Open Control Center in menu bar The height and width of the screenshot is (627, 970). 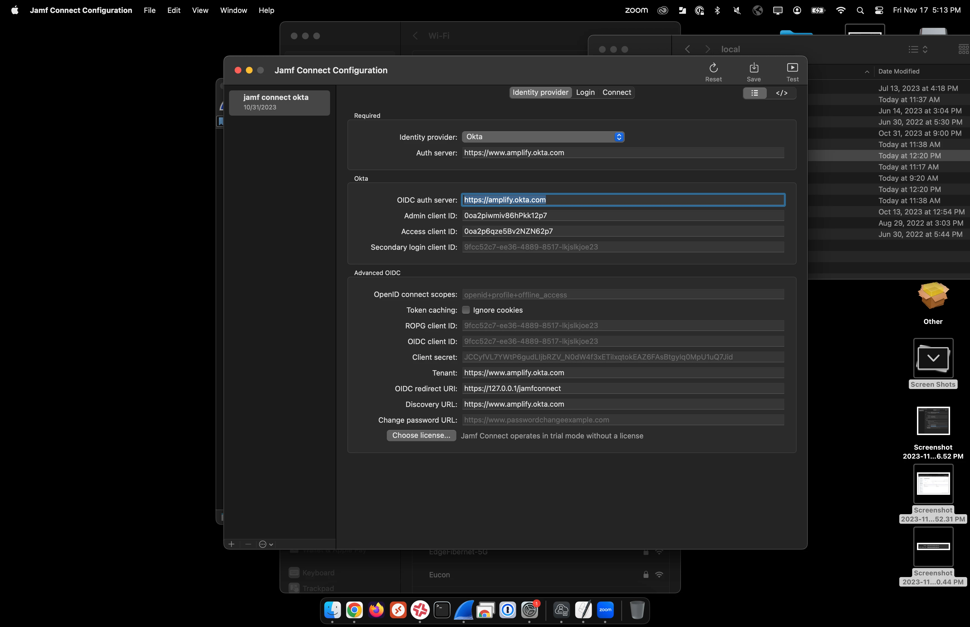879,10
